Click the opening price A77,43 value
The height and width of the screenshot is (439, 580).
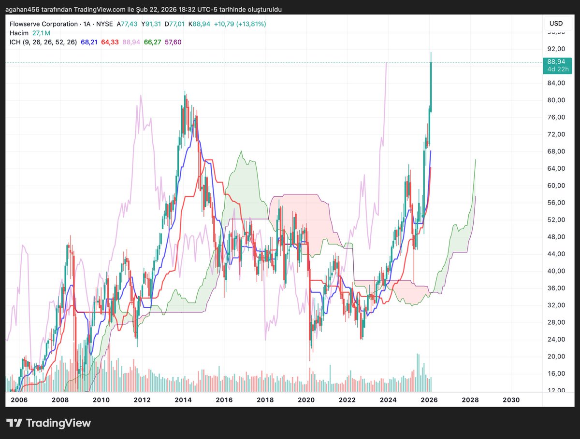(x=127, y=24)
